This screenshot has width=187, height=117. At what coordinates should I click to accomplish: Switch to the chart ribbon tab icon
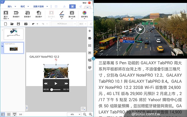(x=64, y=6)
